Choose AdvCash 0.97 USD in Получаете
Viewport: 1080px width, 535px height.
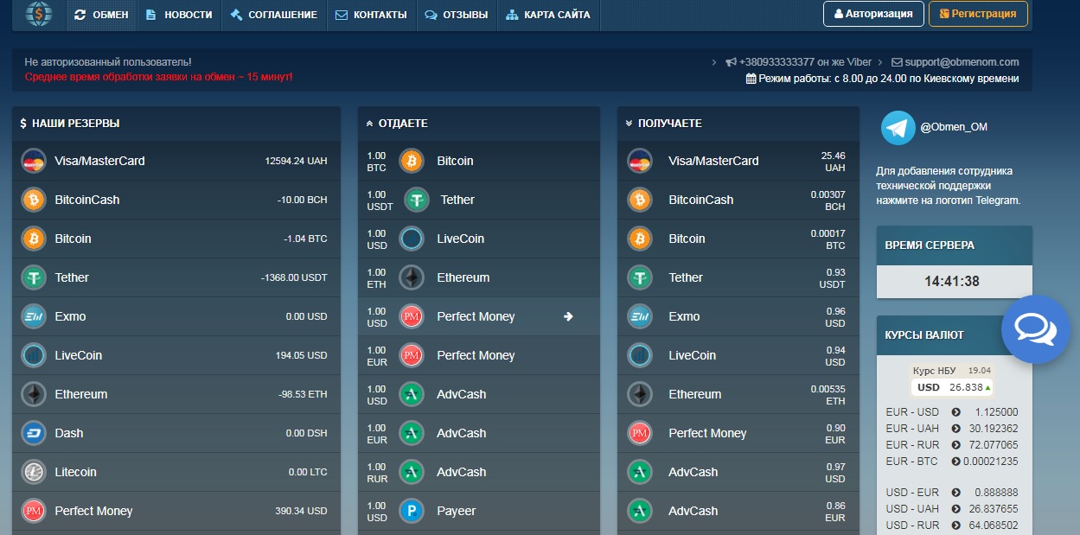coord(738,472)
